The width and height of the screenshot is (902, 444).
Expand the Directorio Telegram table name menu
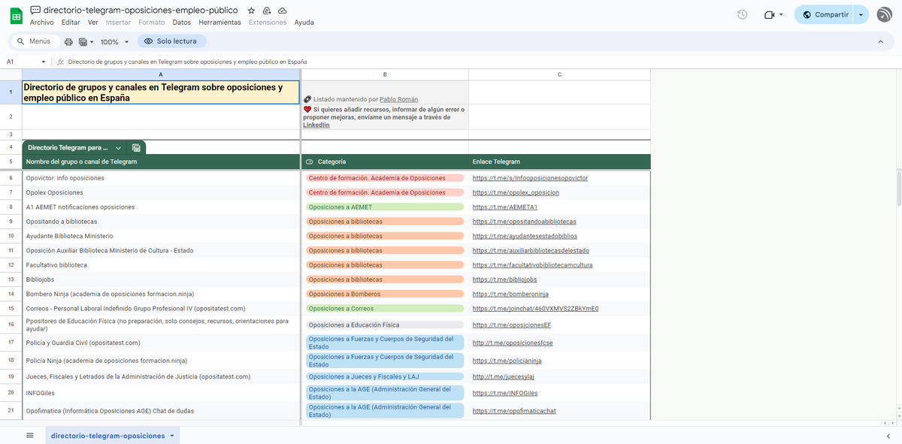click(x=118, y=148)
